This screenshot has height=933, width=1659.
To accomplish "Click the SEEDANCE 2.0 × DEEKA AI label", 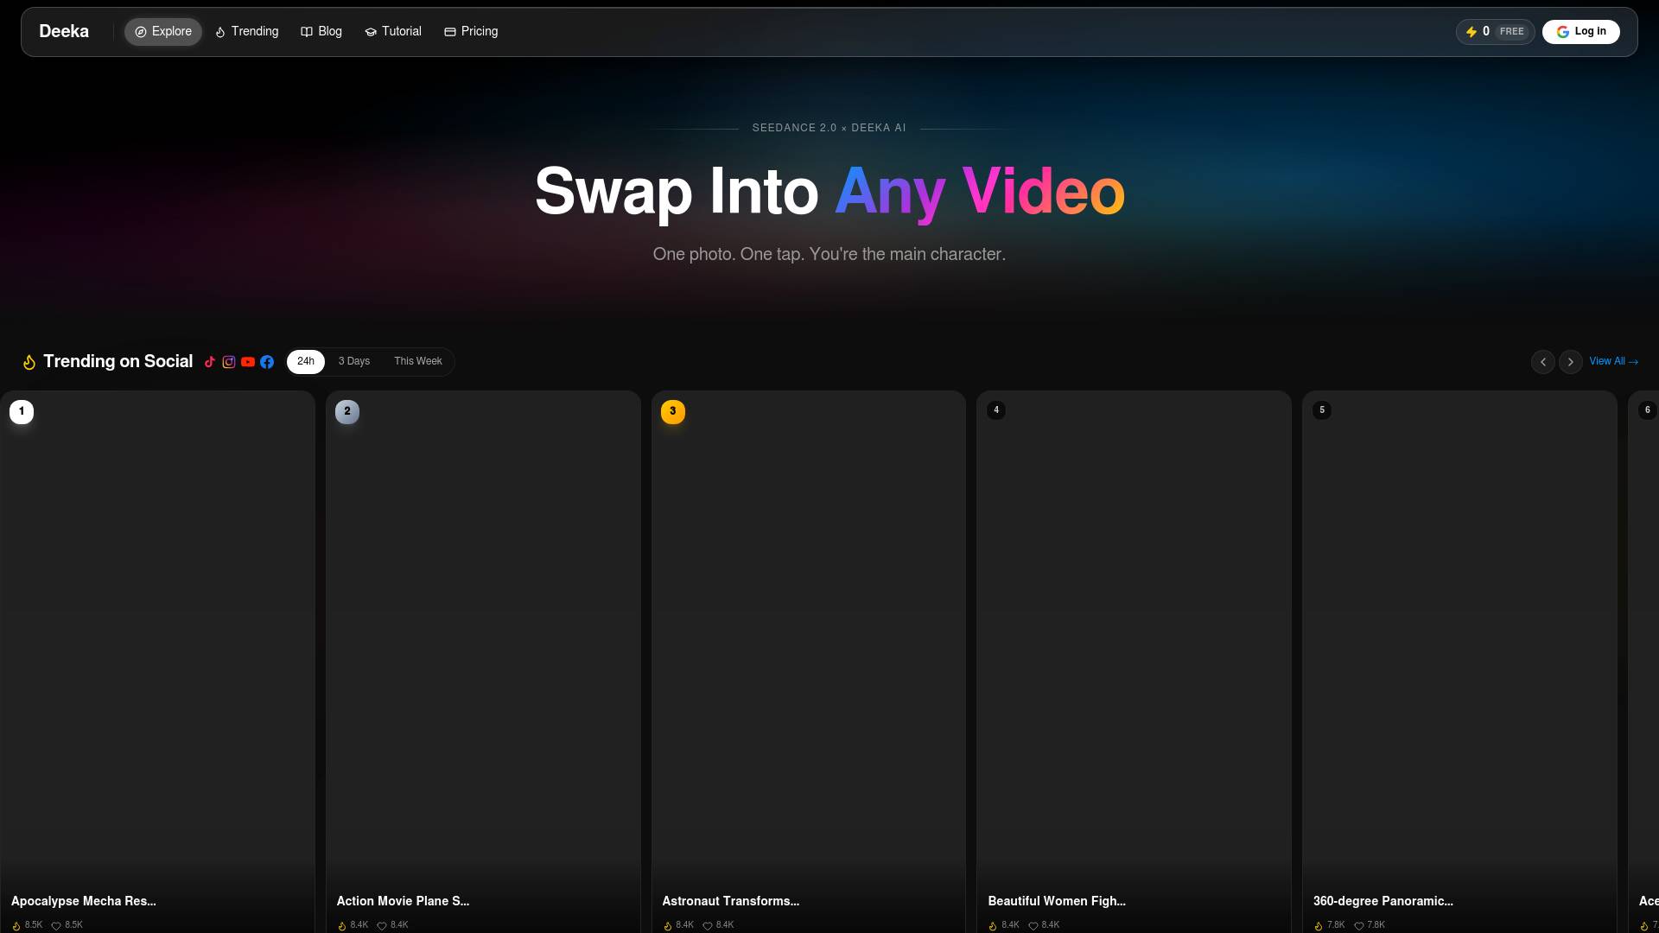I will (829, 128).
